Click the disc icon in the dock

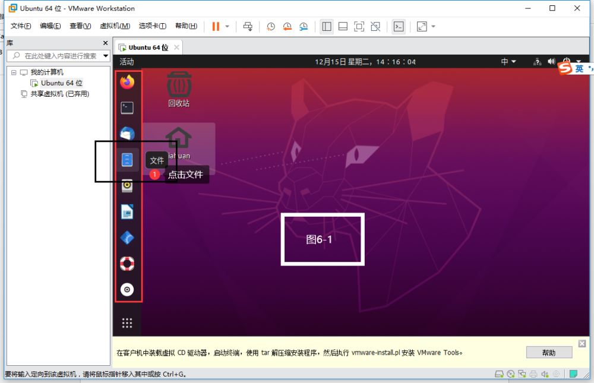pos(127,290)
